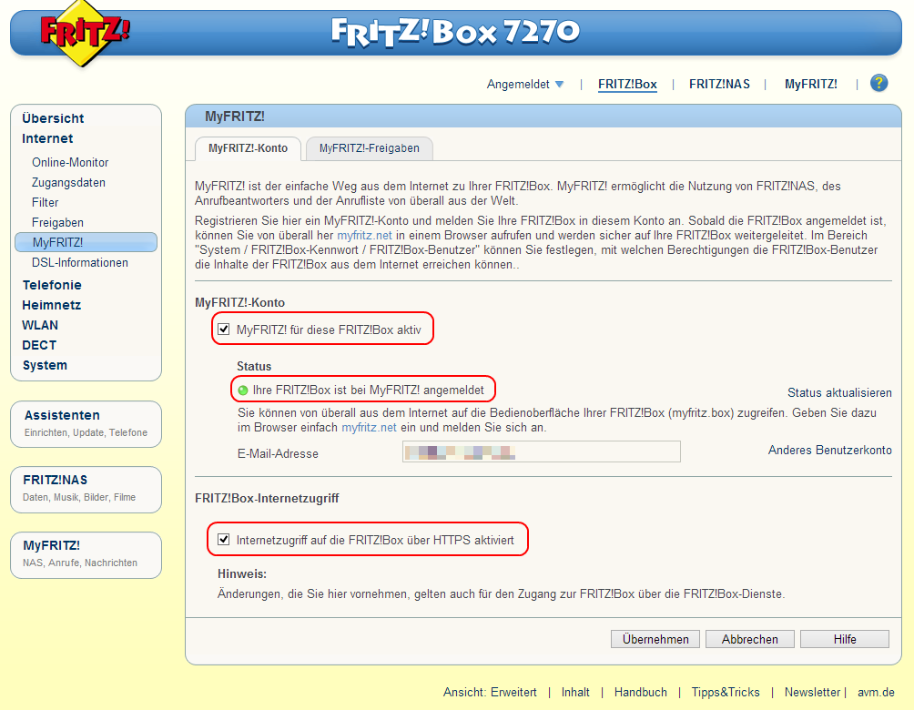Click the Hilfe button
This screenshot has width=914, height=710.
tap(845, 640)
